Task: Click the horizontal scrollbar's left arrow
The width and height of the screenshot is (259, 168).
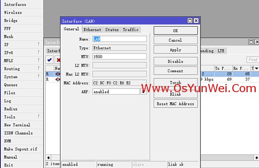Action: 48,157
